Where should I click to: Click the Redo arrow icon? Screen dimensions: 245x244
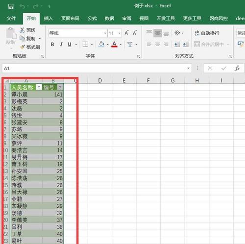36,6
